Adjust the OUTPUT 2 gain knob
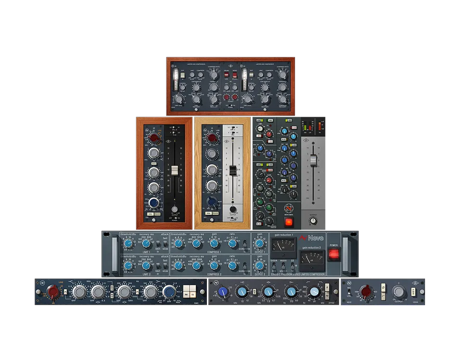 (x=259, y=266)
